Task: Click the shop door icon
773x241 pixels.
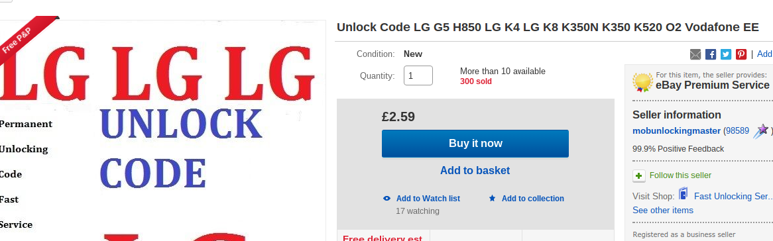Action: point(684,194)
